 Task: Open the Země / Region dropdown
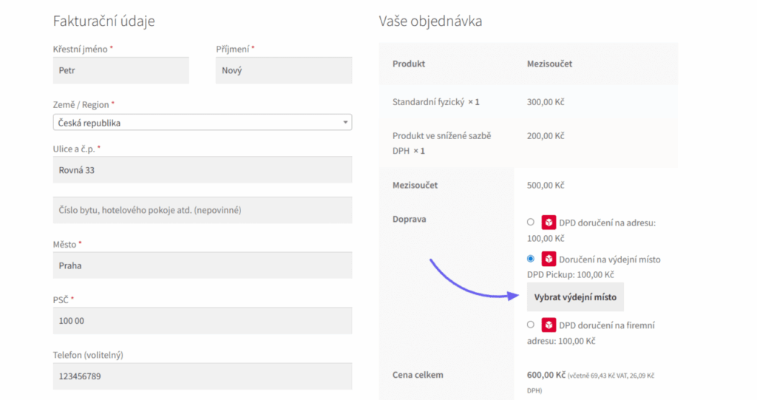pos(203,122)
